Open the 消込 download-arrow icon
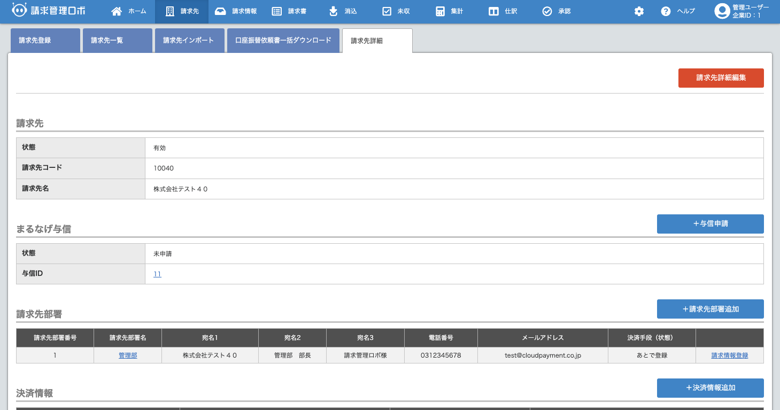This screenshot has height=410, width=780. click(x=333, y=11)
